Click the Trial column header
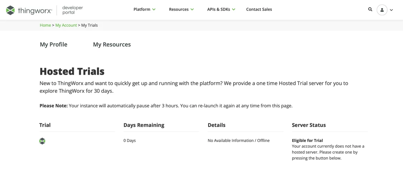 point(45,125)
